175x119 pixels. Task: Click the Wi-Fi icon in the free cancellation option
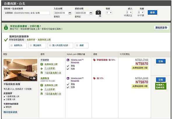tap(42, 85)
